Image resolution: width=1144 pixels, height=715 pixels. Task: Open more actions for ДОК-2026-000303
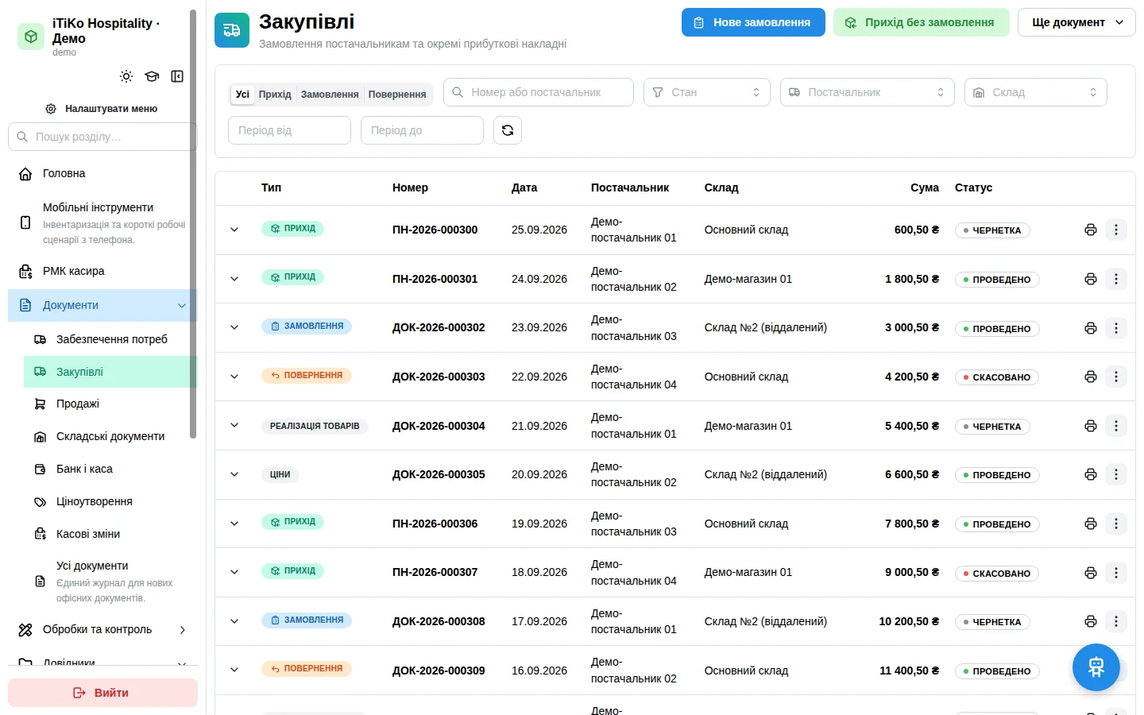(x=1116, y=377)
